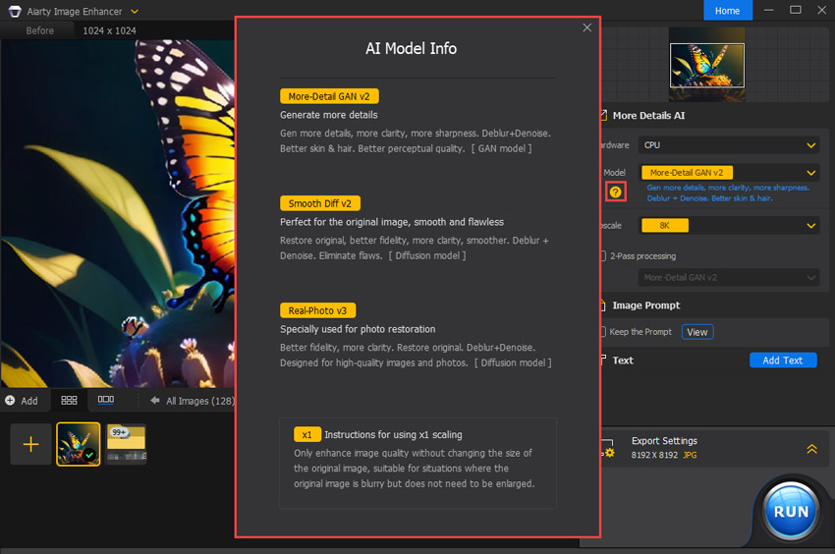This screenshot has height=554, width=835.
Task: Switch to the Before view tab
Action: (x=40, y=30)
